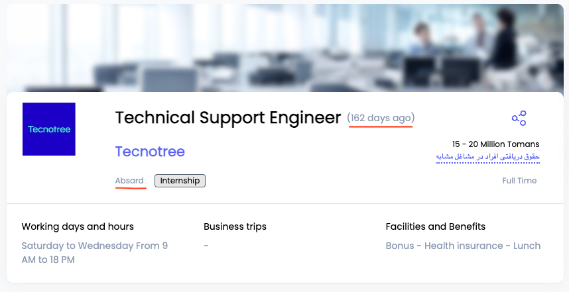Click the share icon
569x292 pixels.
(519, 118)
